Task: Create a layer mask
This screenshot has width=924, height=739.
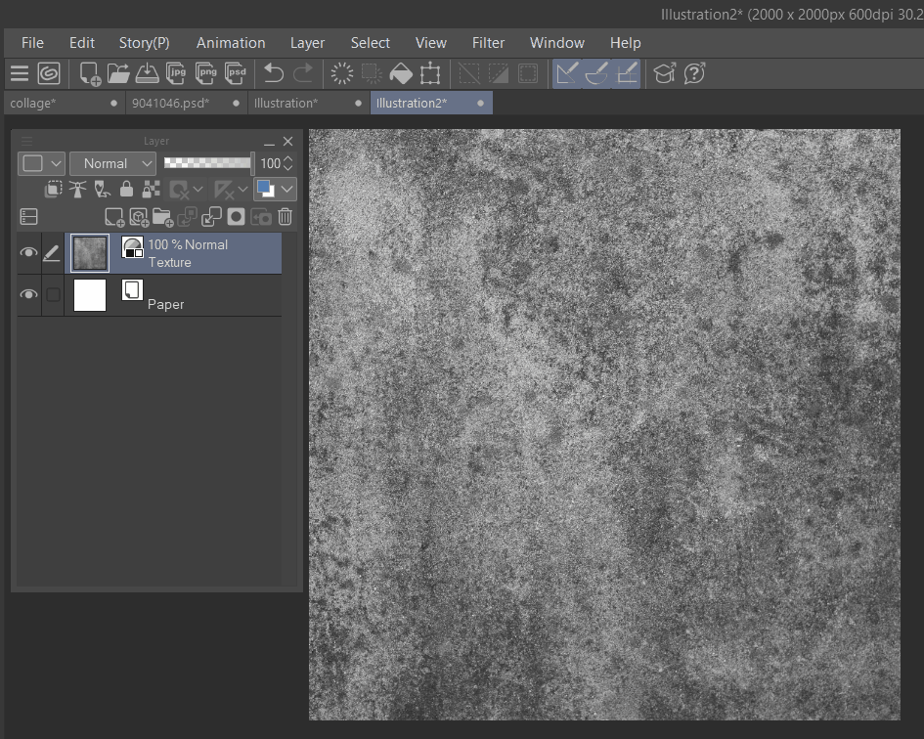Action: pos(236,217)
